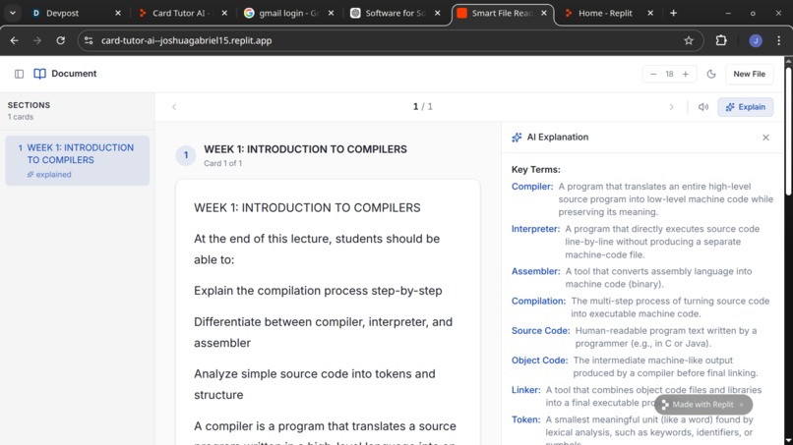Click the Assembler key term
The width and height of the screenshot is (793, 445).
[535, 271]
